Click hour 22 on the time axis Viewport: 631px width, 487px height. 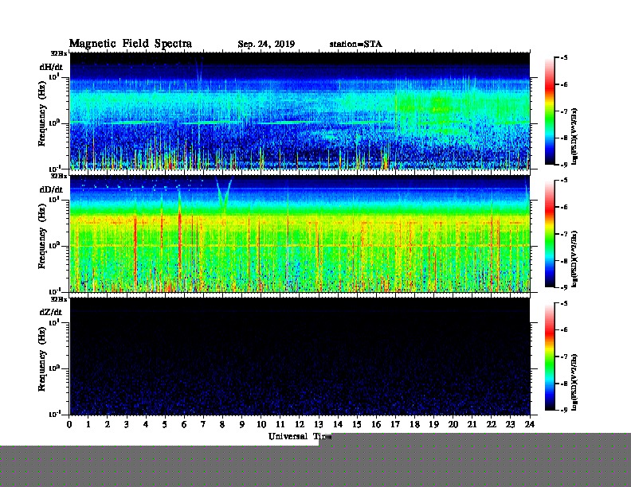pyautogui.click(x=492, y=424)
